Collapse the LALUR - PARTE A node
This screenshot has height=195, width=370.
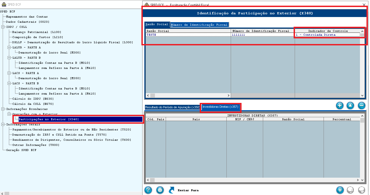pos(9,47)
